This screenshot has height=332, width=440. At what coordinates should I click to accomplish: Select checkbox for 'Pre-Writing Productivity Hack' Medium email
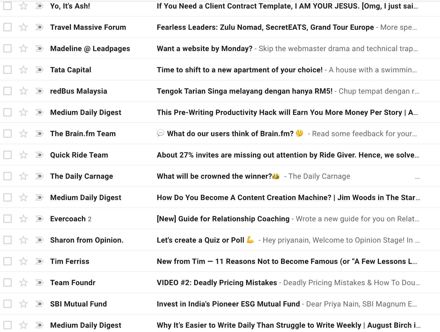pos(7,112)
